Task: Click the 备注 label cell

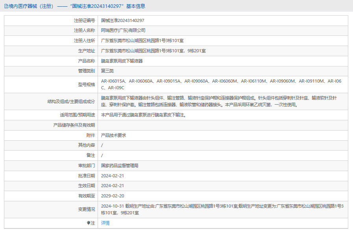Action: click(51, 155)
